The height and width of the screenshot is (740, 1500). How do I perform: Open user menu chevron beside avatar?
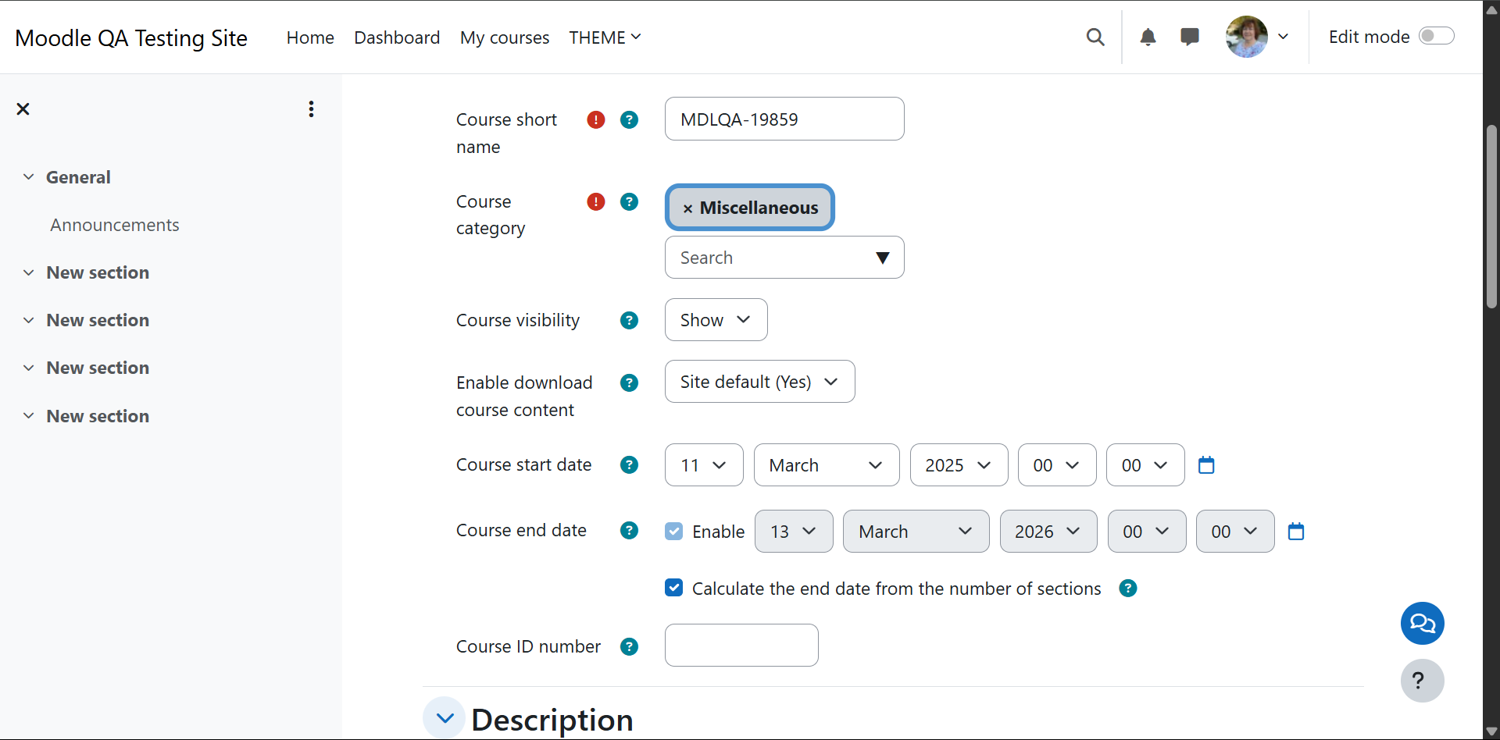click(1283, 37)
